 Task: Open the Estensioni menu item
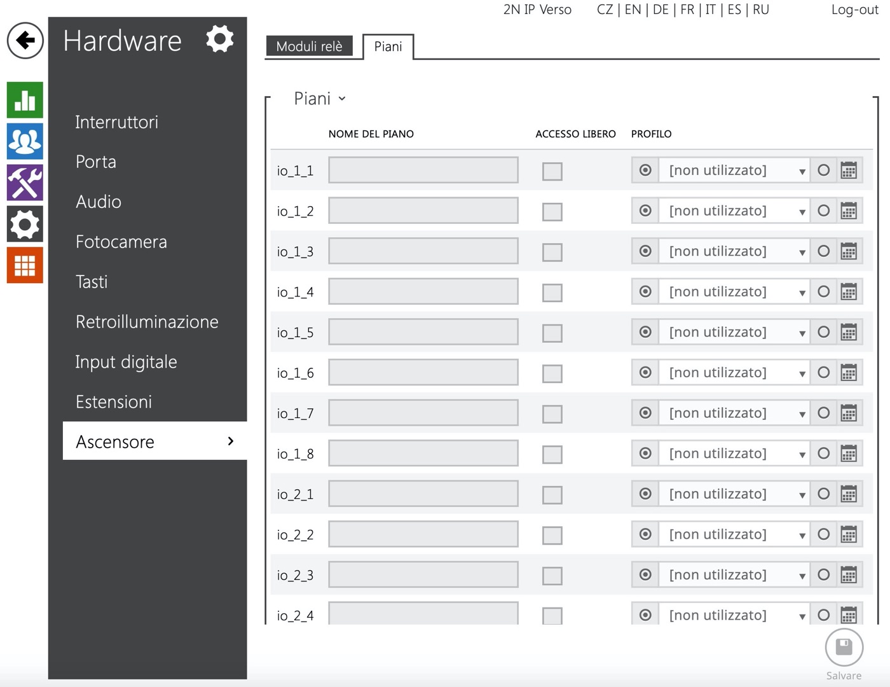[x=114, y=402]
